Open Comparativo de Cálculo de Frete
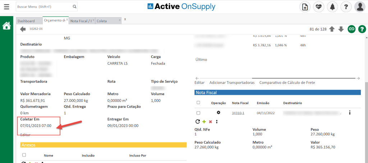Image resolution: width=368 pixels, height=163 pixels. tap(287, 83)
